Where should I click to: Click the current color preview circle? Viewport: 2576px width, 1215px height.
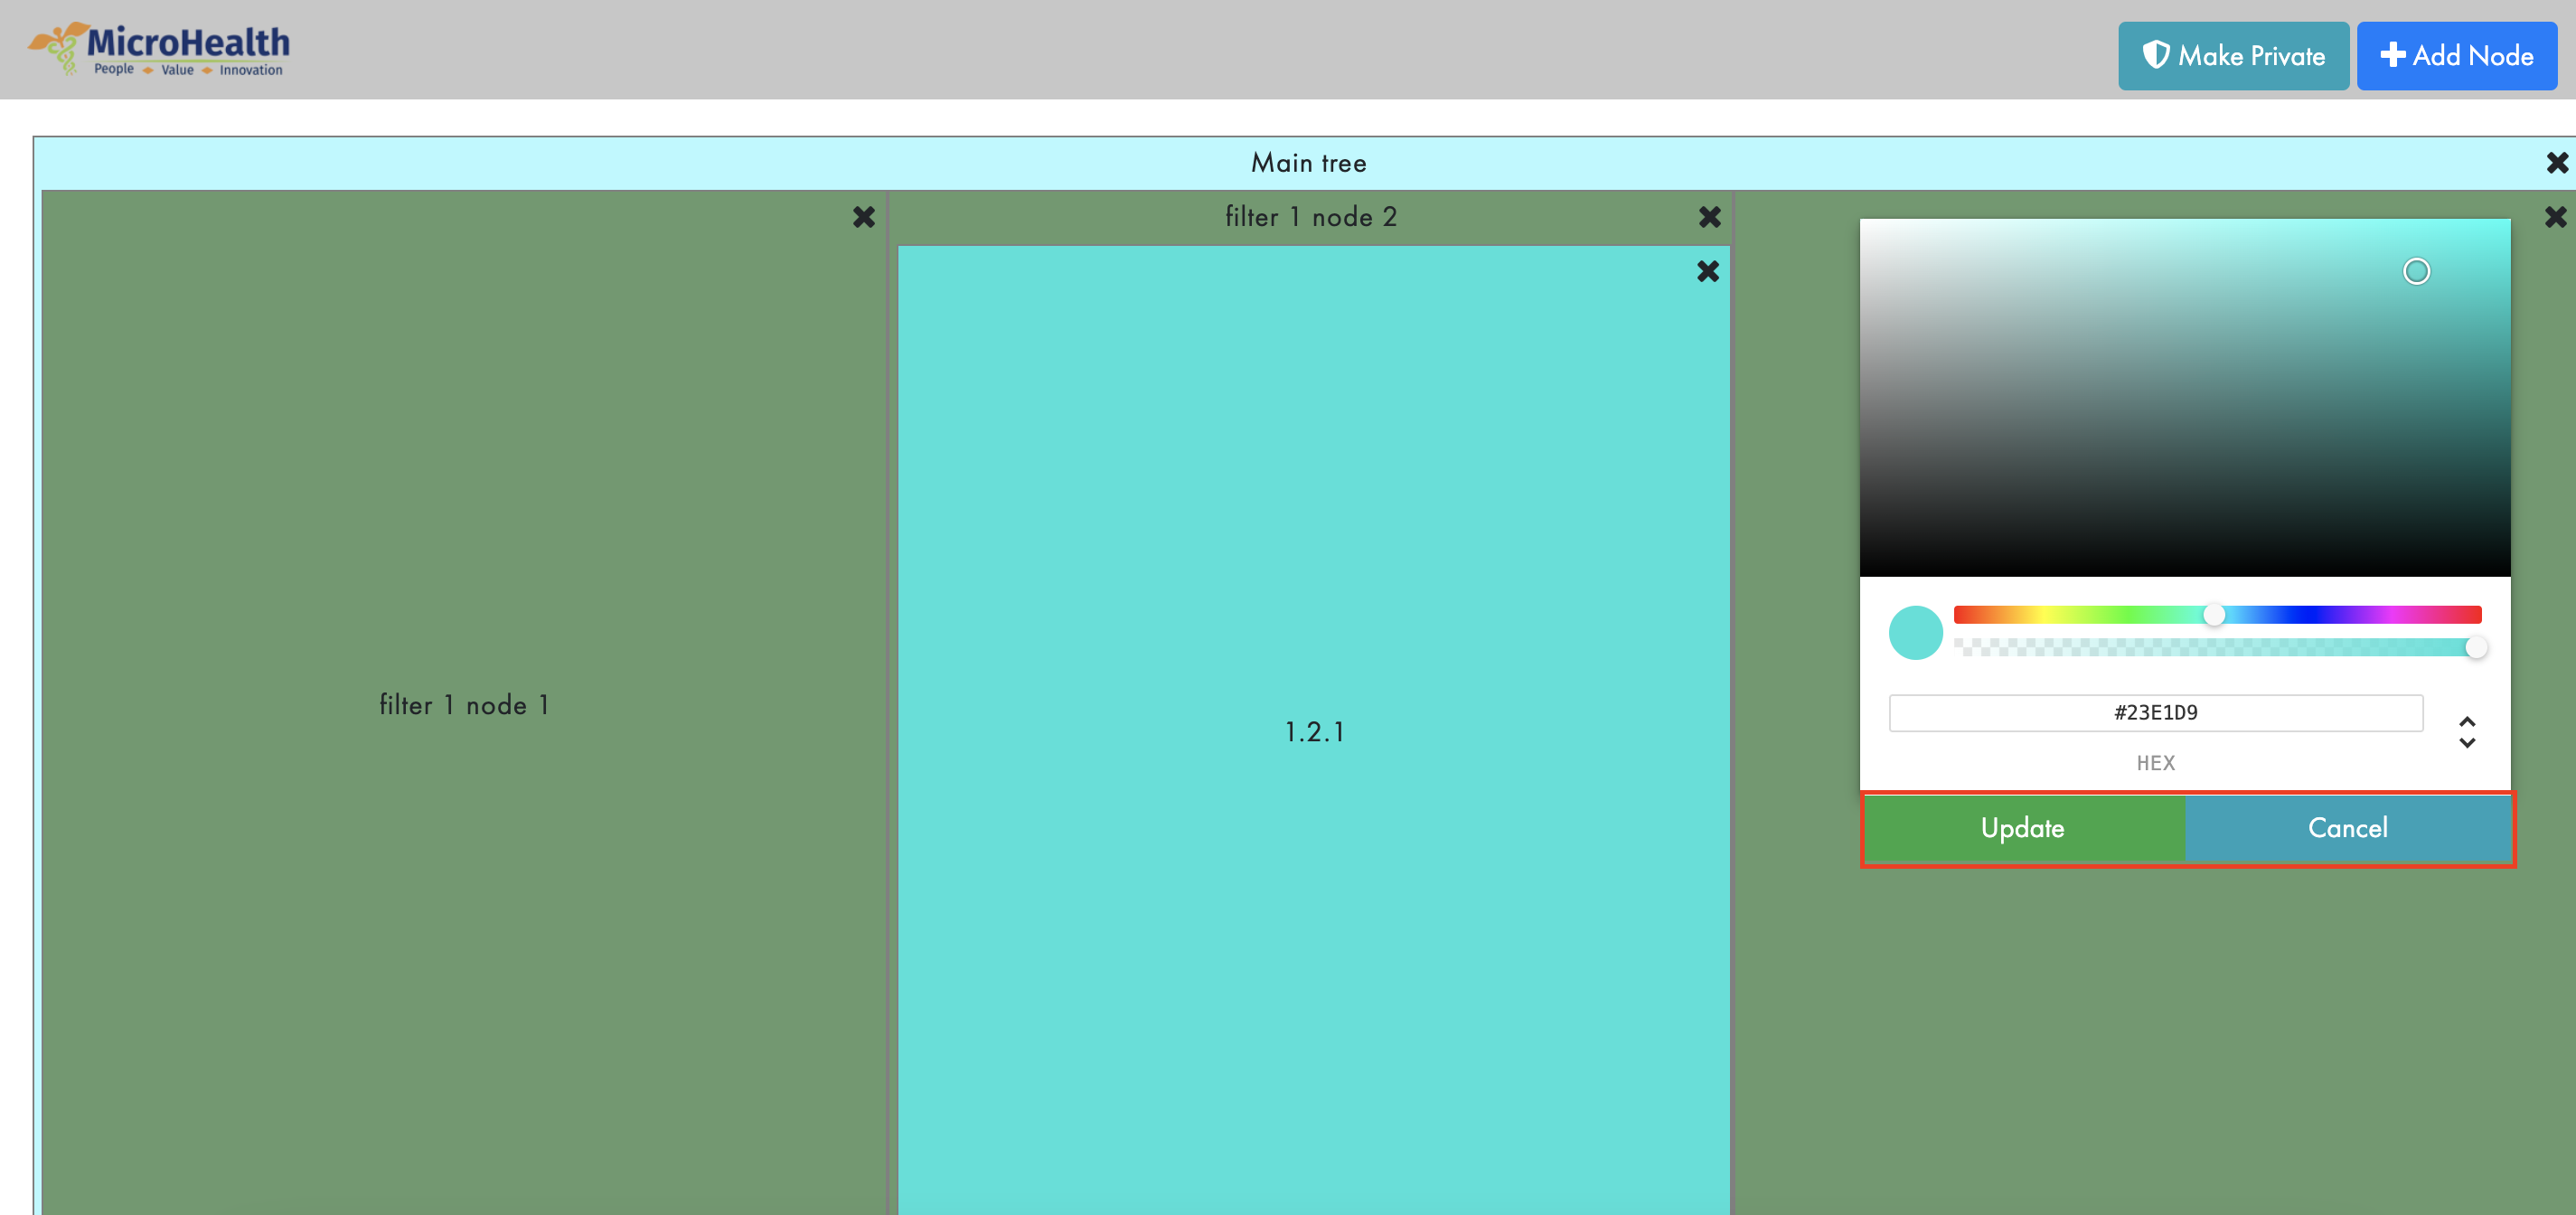coord(1916,632)
